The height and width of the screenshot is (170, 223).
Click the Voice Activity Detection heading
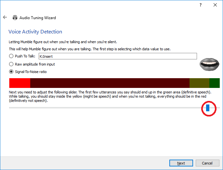[35, 32]
